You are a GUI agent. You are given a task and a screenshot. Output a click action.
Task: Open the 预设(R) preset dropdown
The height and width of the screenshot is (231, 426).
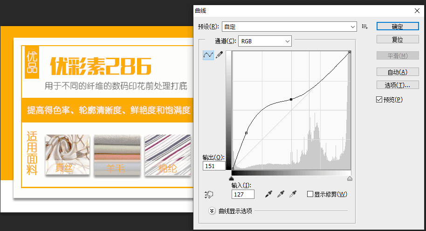tap(289, 27)
